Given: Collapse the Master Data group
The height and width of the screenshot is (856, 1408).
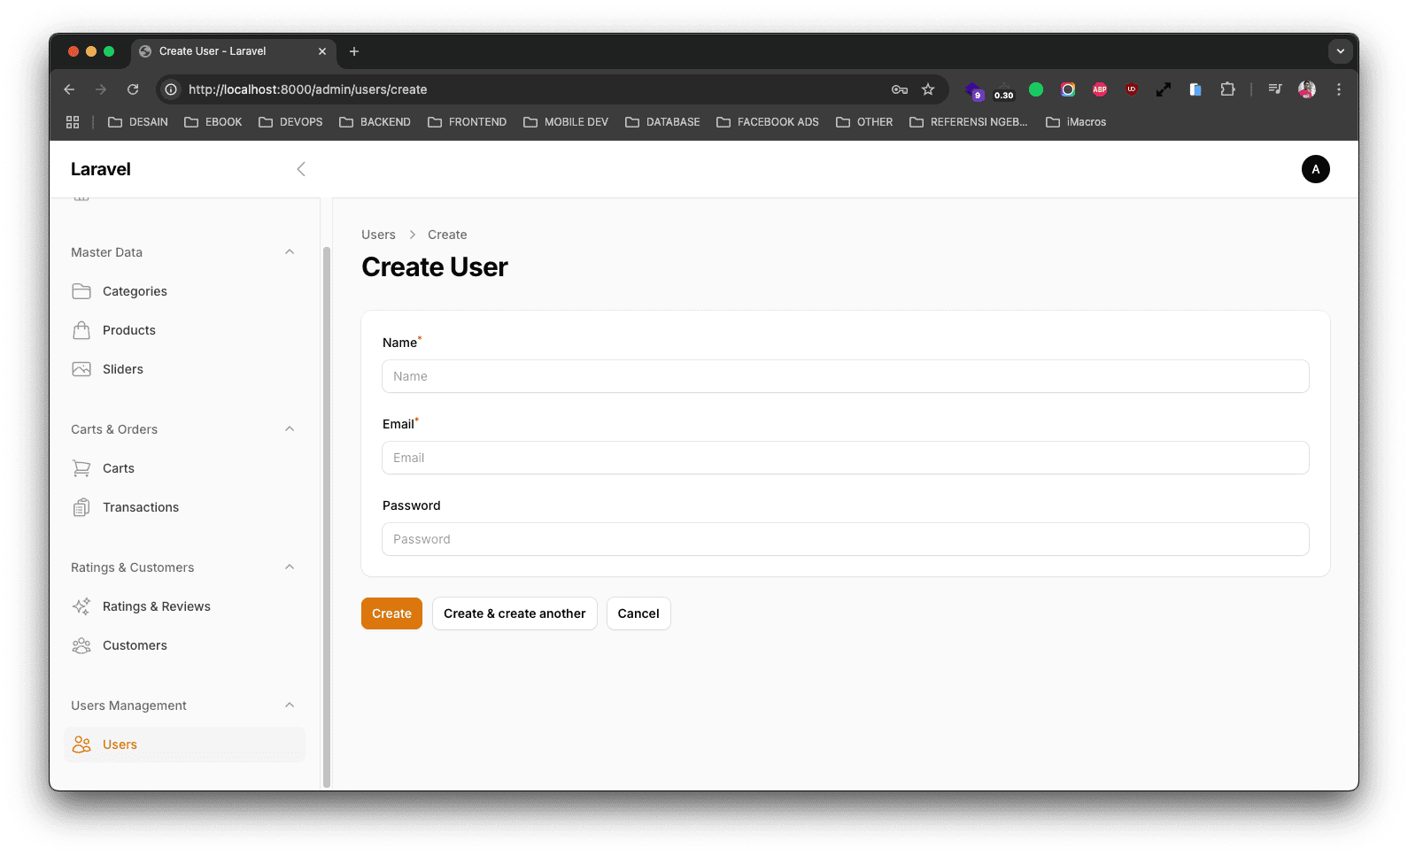Looking at the screenshot, I should 290,252.
